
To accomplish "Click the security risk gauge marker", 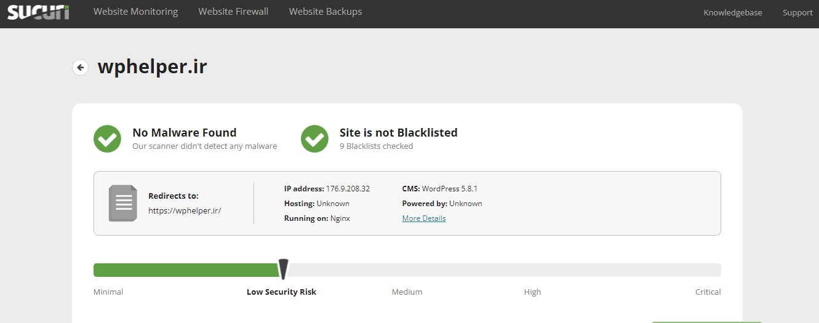I will (283, 269).
